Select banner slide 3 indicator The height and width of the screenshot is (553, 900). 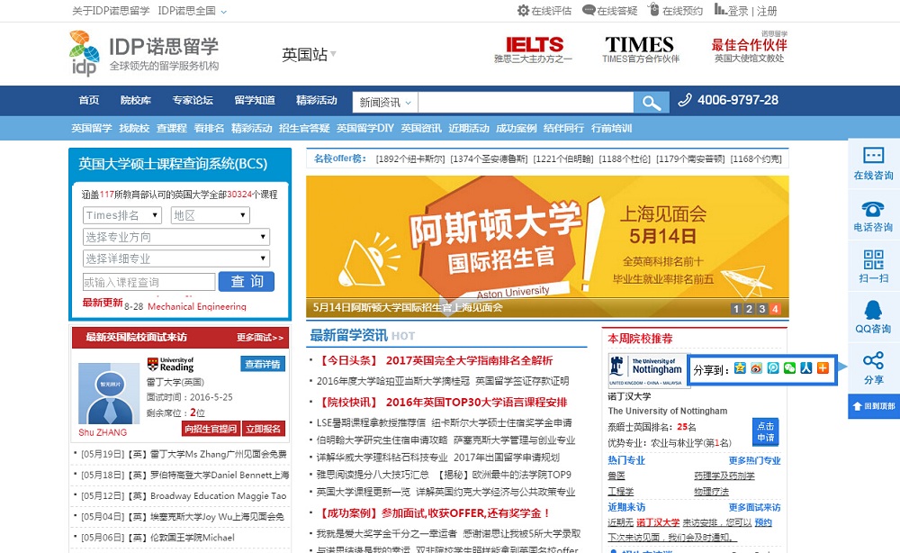click(762, 309)
